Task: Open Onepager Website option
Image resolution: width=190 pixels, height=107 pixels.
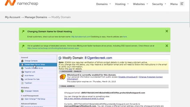Action: point(31,91)
